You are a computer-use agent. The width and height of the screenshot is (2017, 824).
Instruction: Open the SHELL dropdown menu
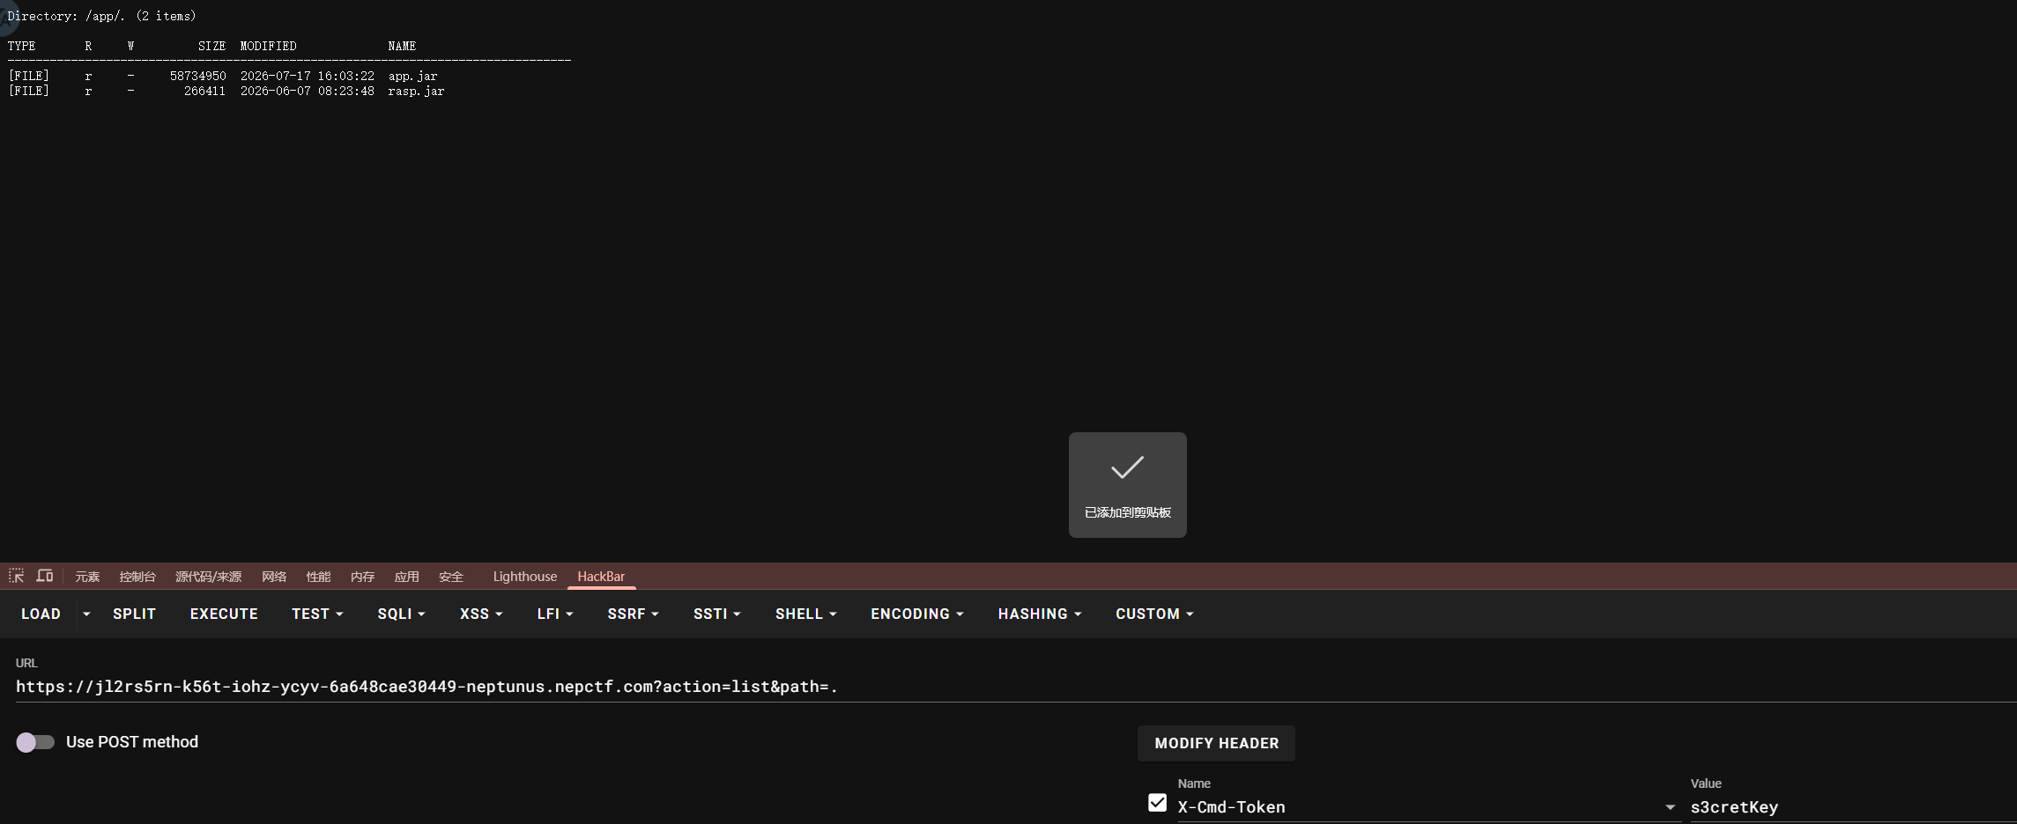(x=805, y=614)
